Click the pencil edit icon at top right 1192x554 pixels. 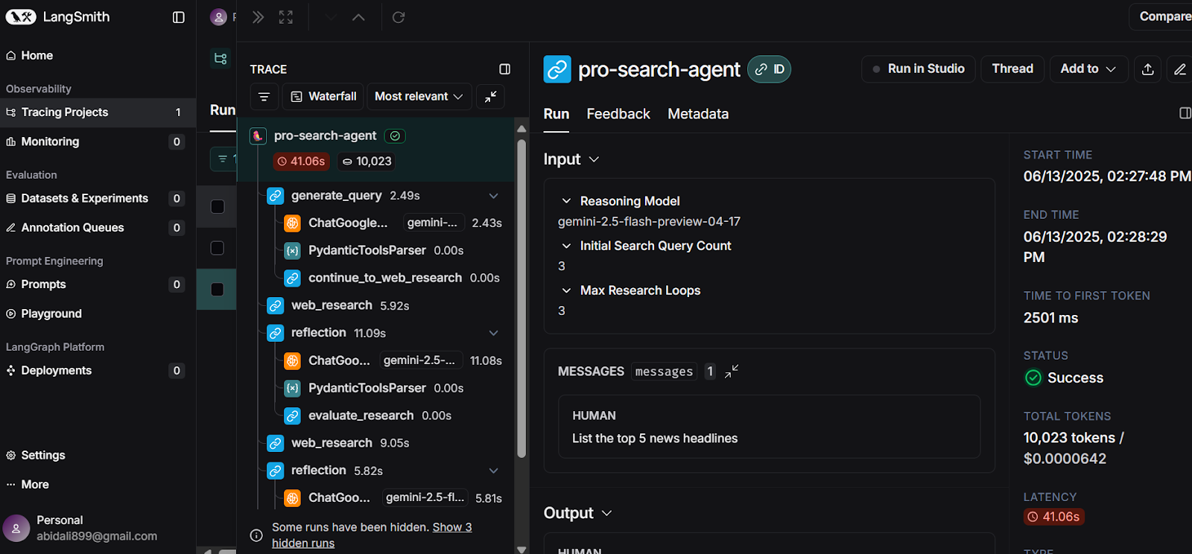point(1179,69)
